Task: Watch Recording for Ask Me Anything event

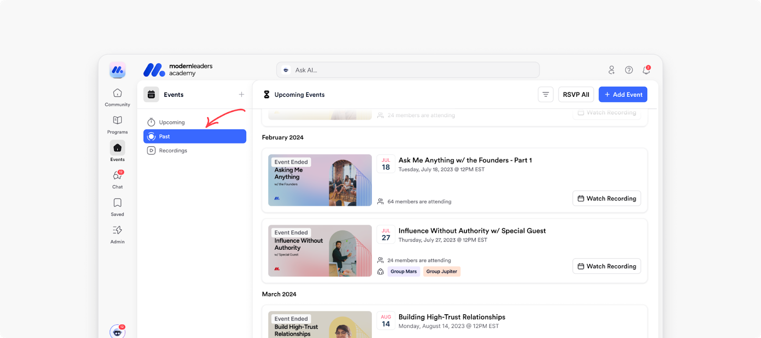Action: [607, 198]
